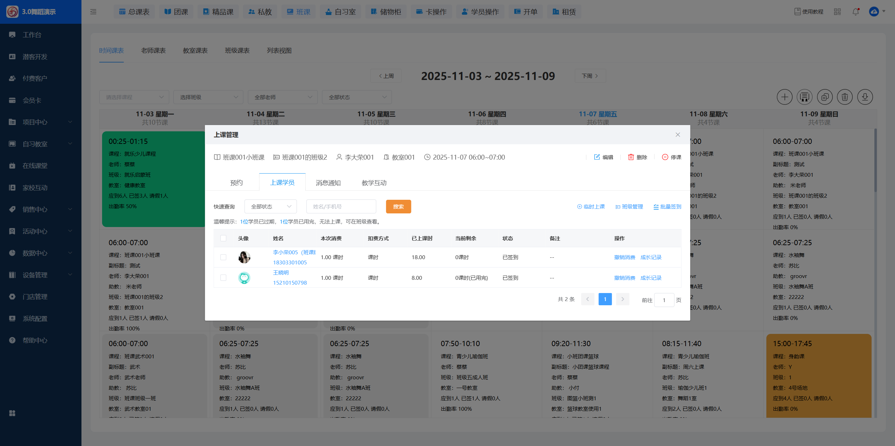Viewport: 895px width, 446px height.
Task: Open the grid apps icon in header
Action: click(x=837, y=12)
